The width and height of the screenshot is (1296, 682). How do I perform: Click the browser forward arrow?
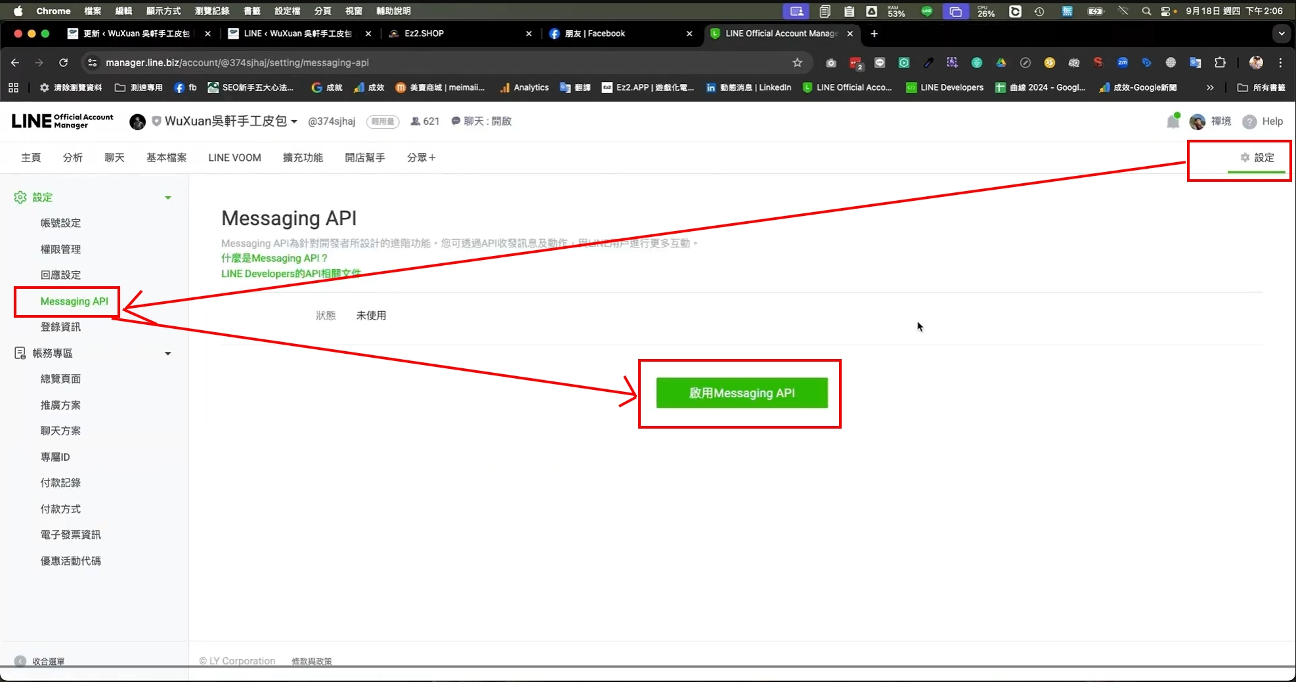(39, 62)
